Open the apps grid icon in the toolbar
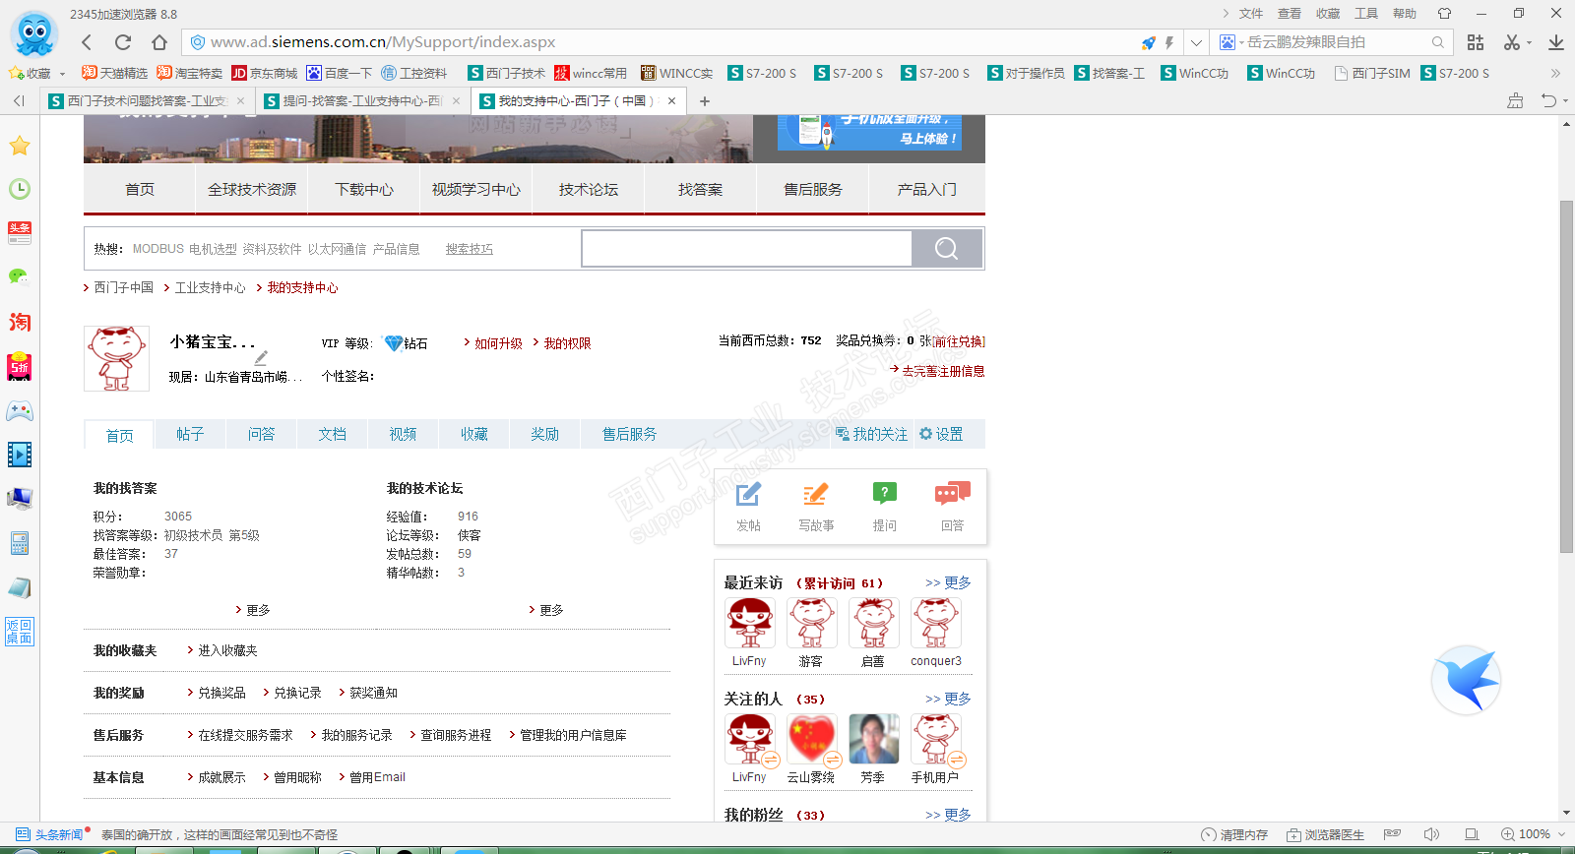 pos(1475,42)
